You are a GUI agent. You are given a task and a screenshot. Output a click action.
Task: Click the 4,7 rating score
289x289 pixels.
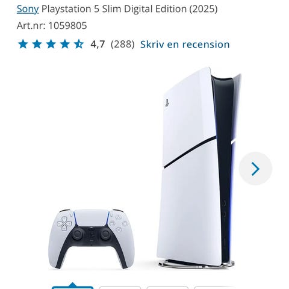click(x=98, y=45)
